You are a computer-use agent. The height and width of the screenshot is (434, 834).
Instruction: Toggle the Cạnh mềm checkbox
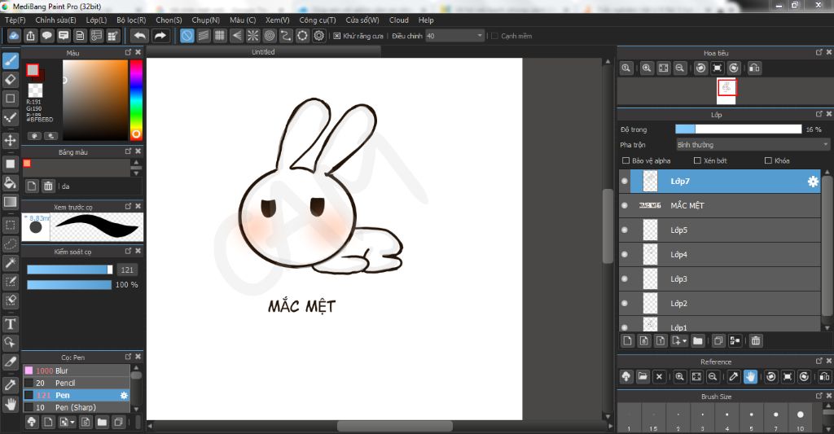(x=494, y=36)
